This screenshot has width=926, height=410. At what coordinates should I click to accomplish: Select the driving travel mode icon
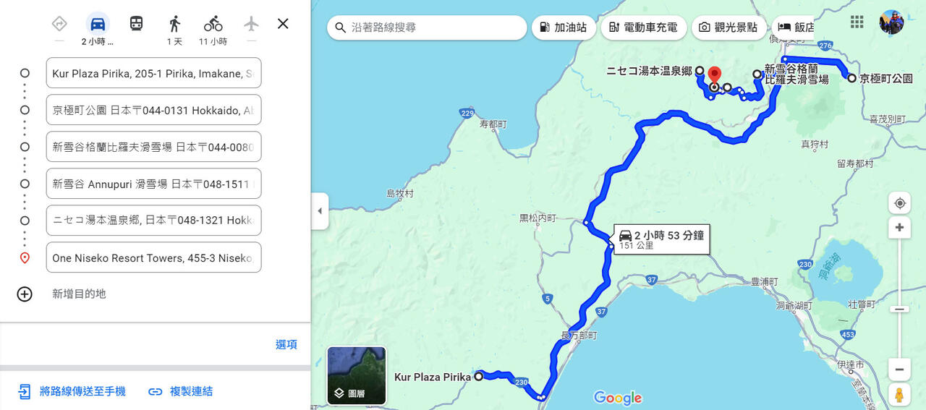click(98, 23)
